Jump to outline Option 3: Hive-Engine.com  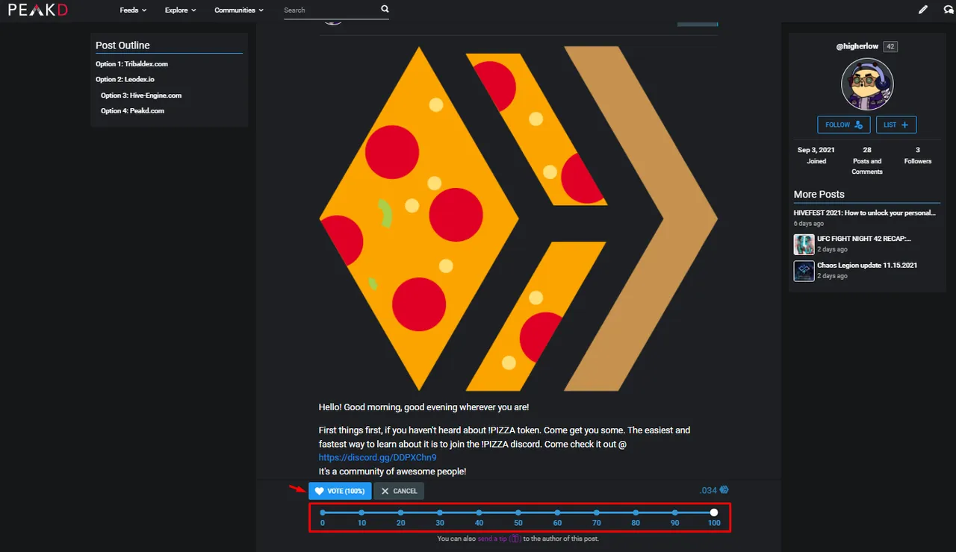tap(141, 95)
